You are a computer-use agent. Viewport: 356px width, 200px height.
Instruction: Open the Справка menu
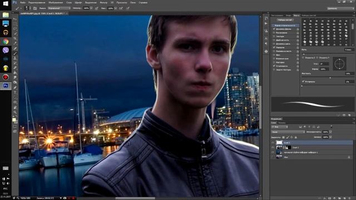(x=143, y=2)
